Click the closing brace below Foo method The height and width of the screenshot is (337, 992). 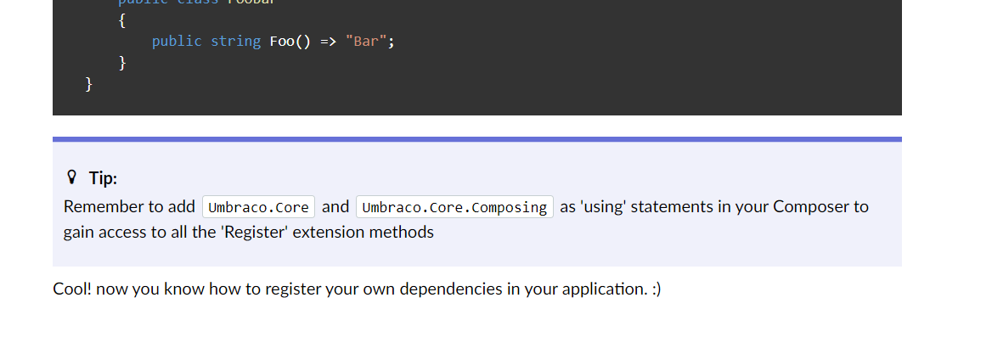click(122, 63)
